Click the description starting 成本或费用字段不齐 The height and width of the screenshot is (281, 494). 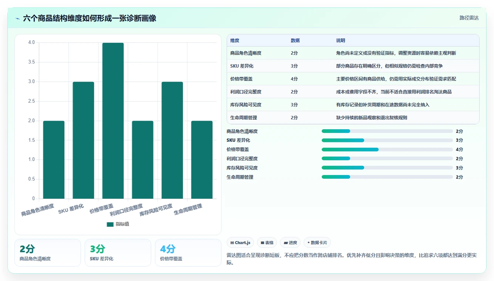(x=394, y=92)
